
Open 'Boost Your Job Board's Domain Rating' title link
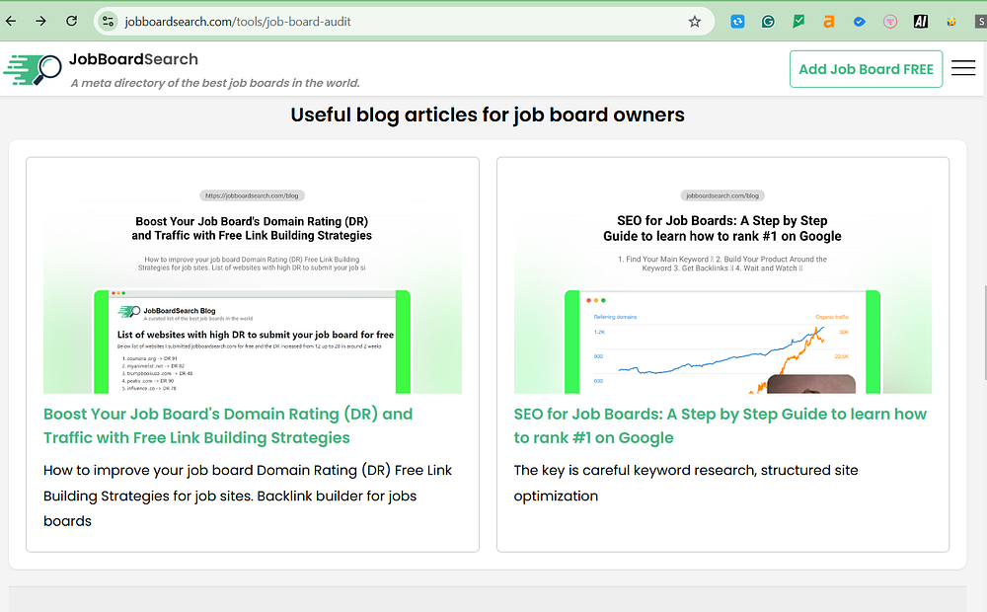tap(228, 425)
